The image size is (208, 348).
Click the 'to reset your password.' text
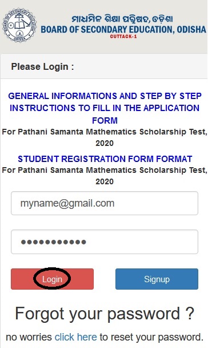151,337
